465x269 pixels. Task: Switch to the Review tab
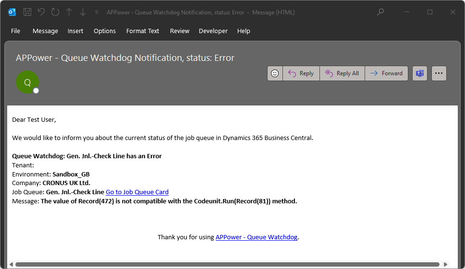click(x=179, y=31)
